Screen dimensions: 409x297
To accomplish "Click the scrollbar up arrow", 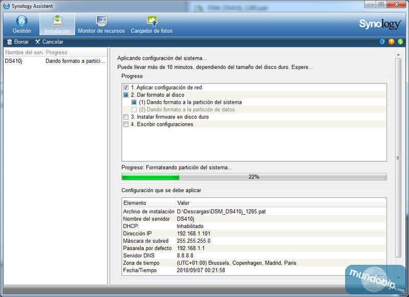I will tap(398, 55).
